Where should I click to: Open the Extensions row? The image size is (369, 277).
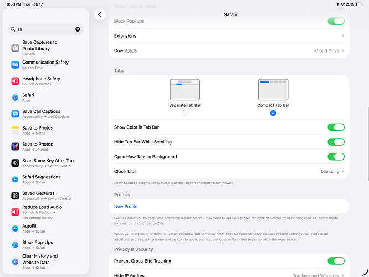coord(229,36)
